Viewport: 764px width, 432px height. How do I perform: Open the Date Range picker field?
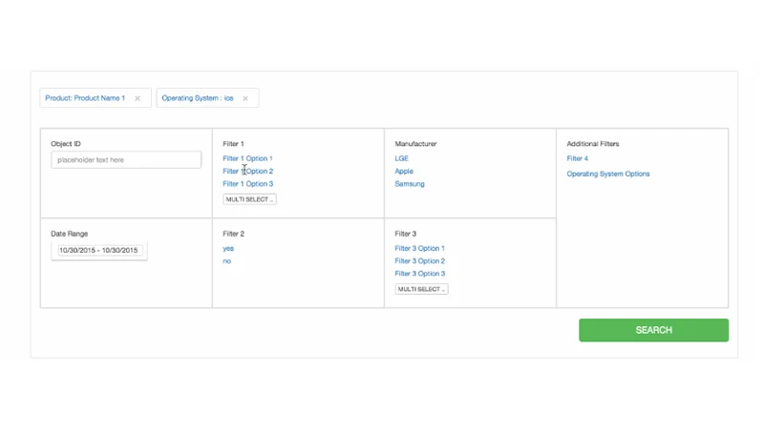98,250
